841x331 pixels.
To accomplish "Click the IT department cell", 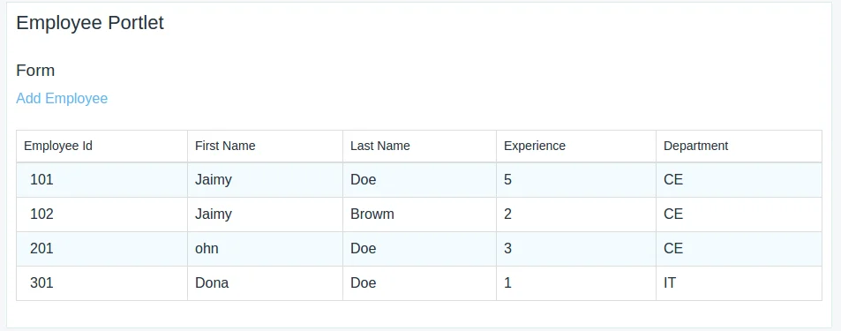I will coord(740,283).
